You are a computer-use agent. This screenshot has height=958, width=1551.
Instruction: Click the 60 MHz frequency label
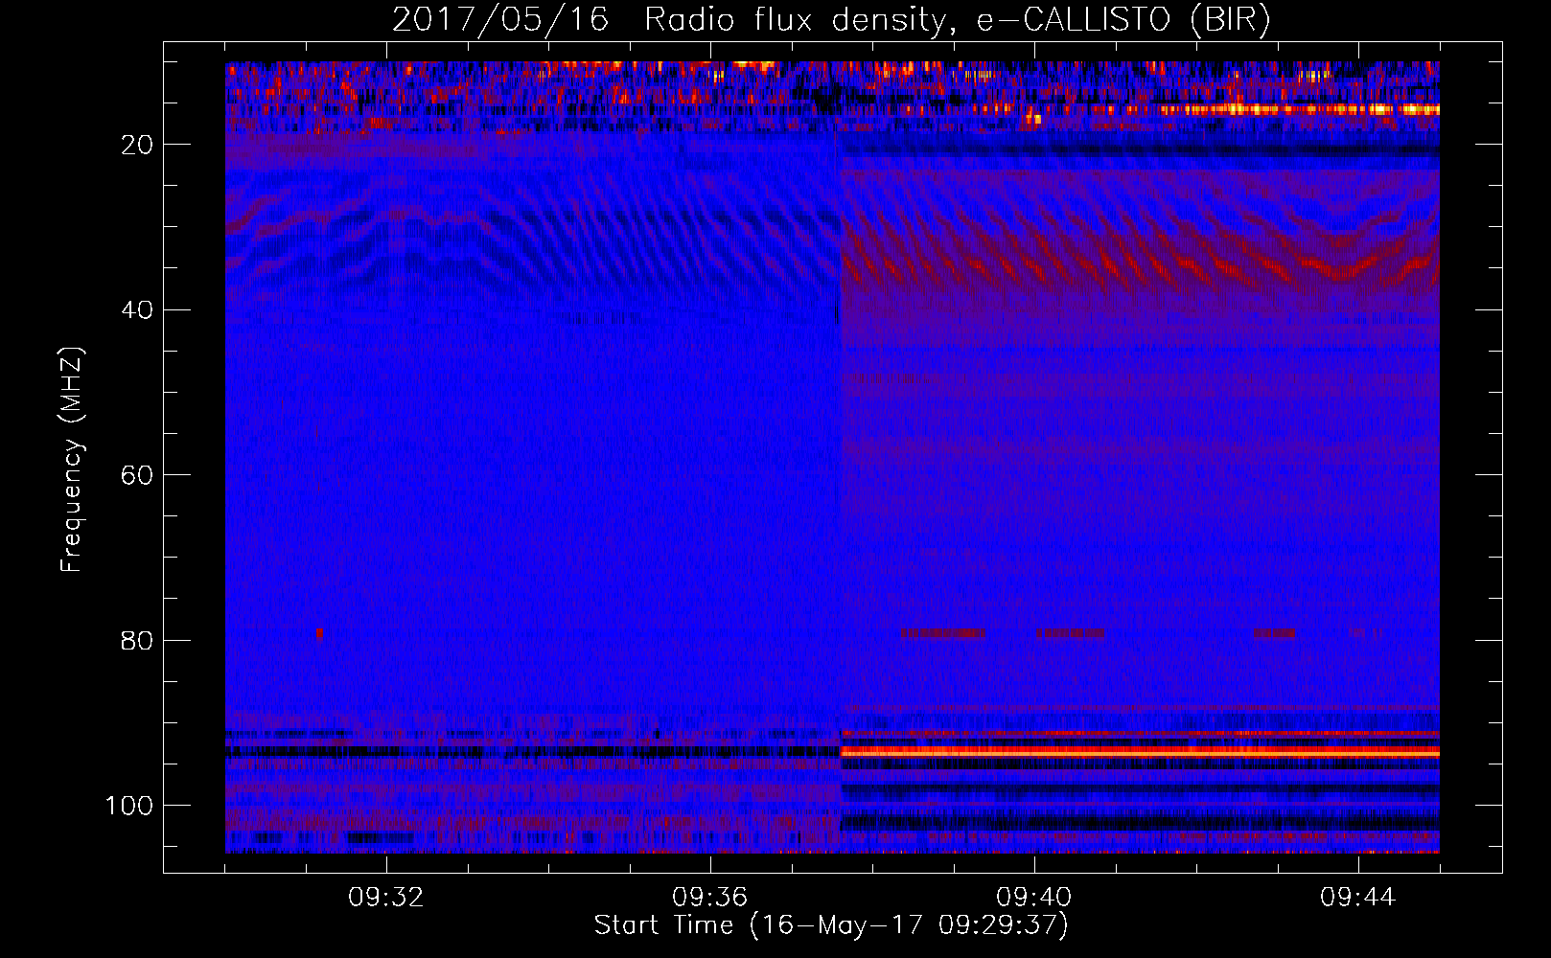137,475
